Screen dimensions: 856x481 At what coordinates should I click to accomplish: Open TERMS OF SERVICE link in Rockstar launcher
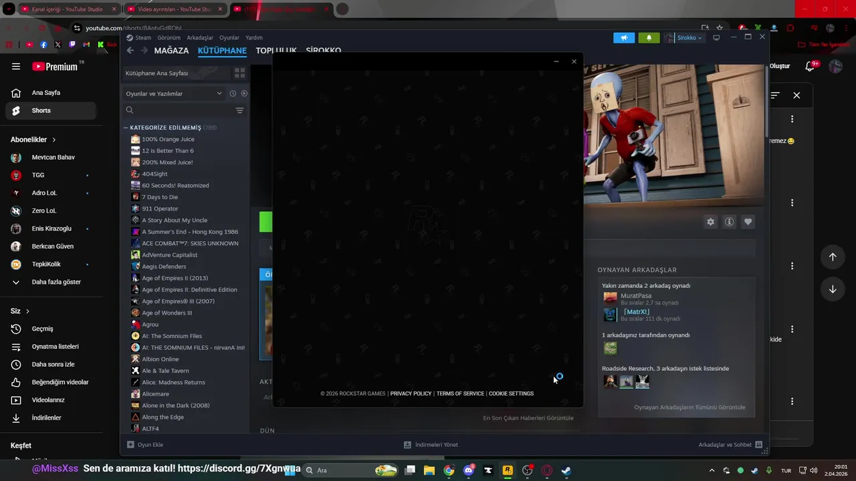(x=460, y=393)
